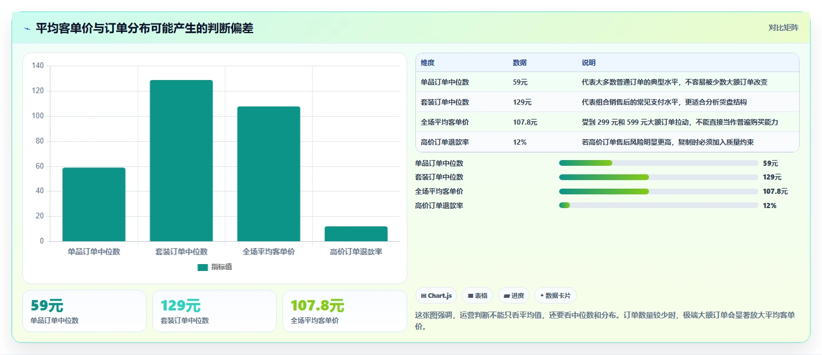Click progress label 套装订单中位数
Screen dimensions: 822x355
pyautogui.click(x=439, y=177)
